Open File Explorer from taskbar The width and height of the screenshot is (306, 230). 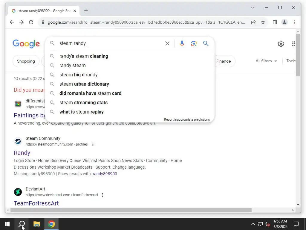pos(36,224)
